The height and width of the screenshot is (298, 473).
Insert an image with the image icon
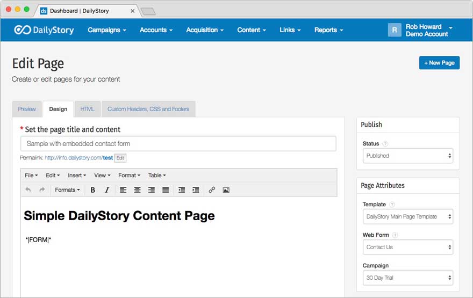click(226, 190)
